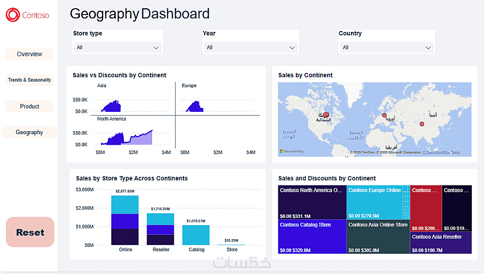484x274 pixels.
Task: Click the Catalog axis label
Action: pyautogui.click(x=197, y=250)
